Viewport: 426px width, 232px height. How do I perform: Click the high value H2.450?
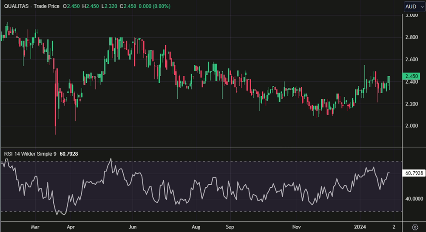tap(90, 6)
